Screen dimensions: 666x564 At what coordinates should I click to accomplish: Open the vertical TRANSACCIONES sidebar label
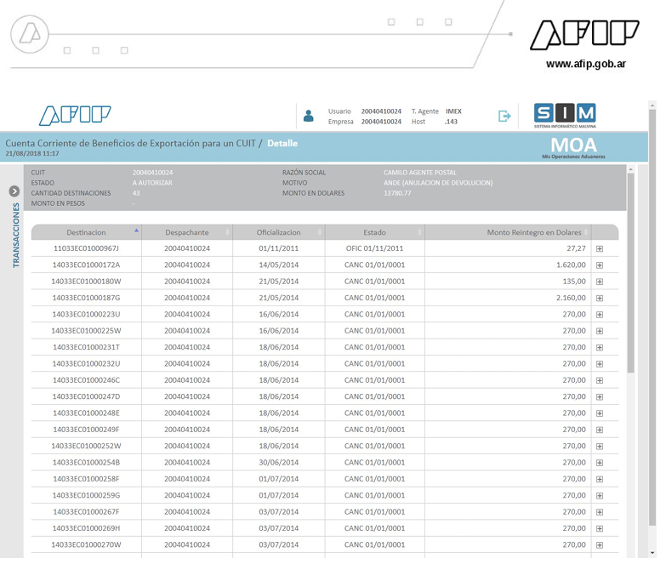(x=16, y=235)
